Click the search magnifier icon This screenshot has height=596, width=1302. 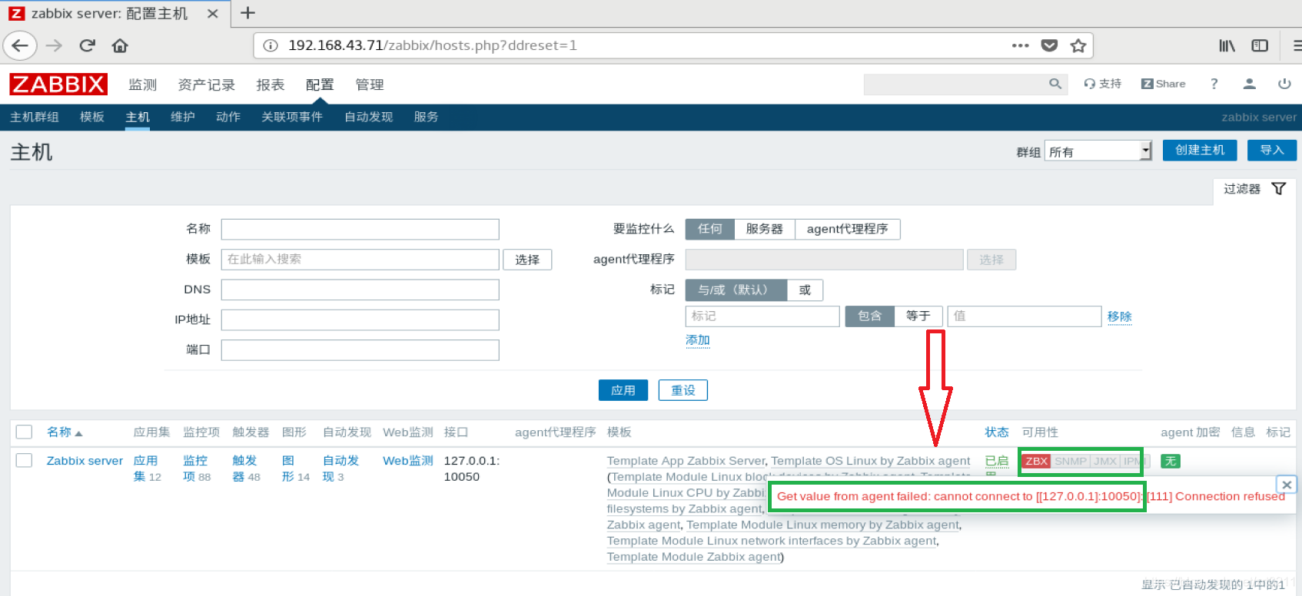pos(1055,84)
